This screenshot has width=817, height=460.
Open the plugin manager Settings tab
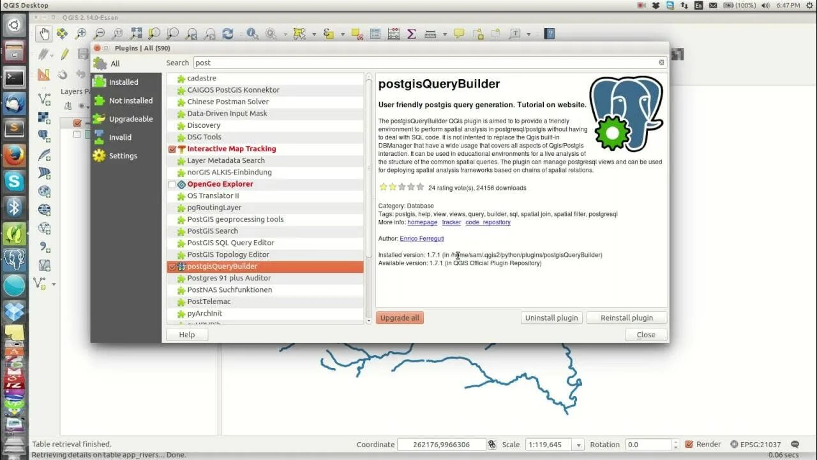pos(126,156)
